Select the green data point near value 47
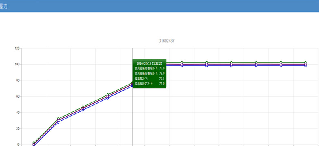 (83, 107)
